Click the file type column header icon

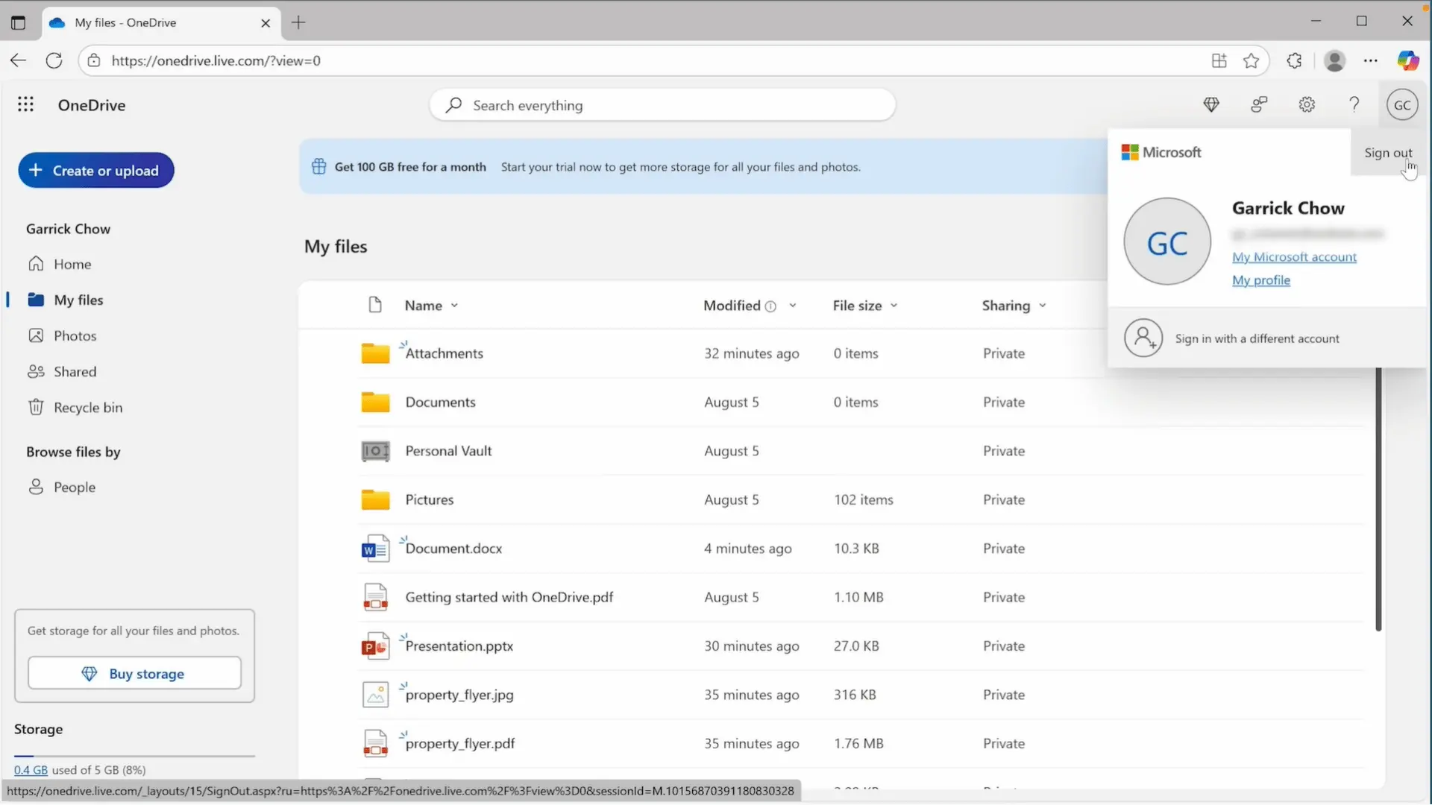point(375,305)
